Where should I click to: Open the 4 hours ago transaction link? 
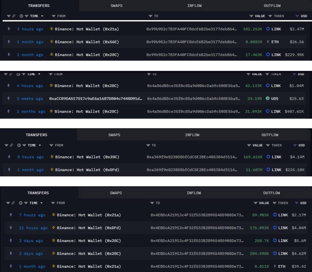(x=30, y=86)
